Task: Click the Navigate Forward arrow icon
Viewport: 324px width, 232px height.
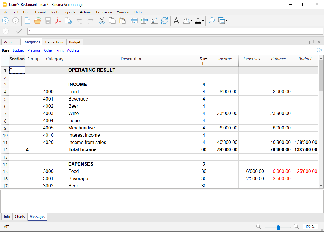Action: pos(16,21)
